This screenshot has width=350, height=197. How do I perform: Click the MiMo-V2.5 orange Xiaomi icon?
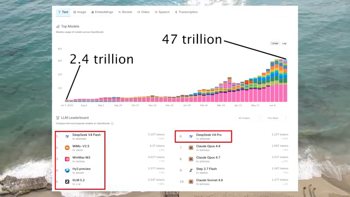click(67, 148)
